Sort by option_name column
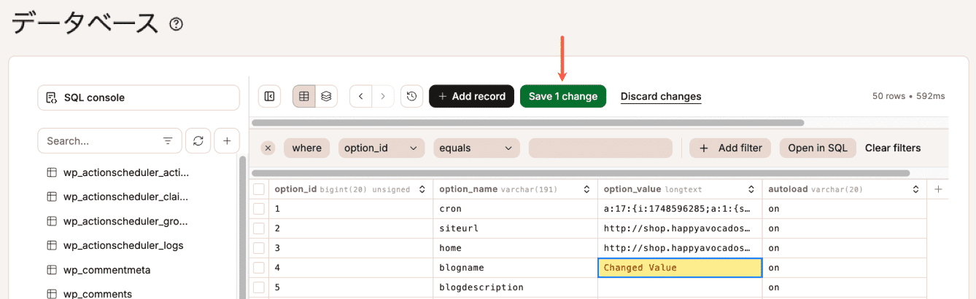 point(587,189)
